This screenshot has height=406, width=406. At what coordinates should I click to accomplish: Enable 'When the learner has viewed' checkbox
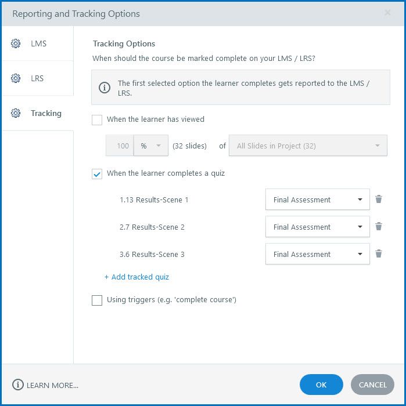97,120
